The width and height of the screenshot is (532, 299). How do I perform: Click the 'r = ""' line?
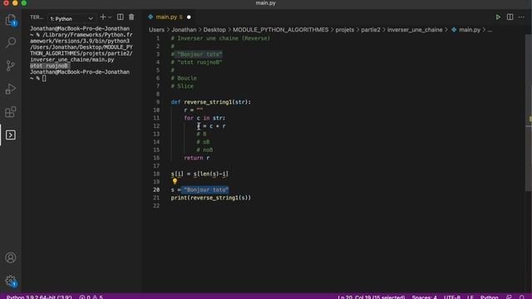(194, 110)
